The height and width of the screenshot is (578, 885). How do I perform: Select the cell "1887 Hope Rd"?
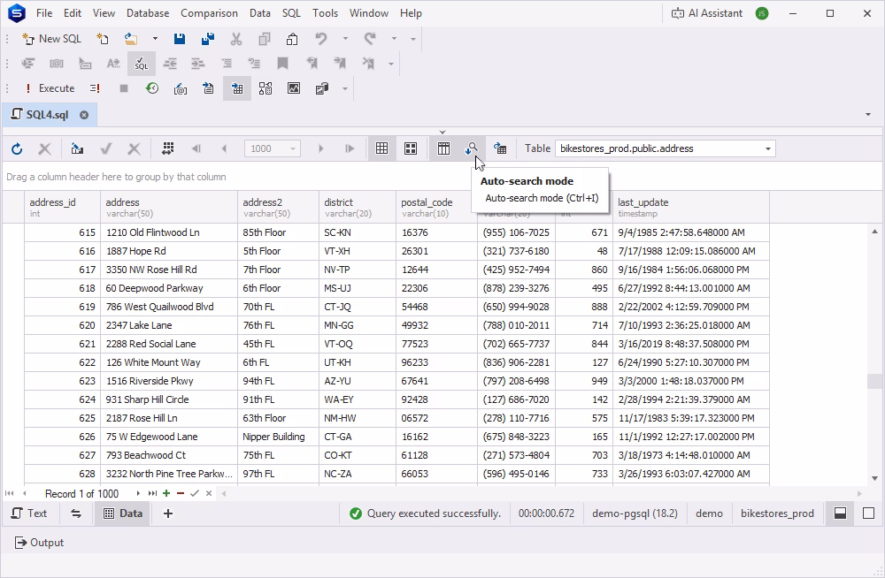tap(169, 251)
